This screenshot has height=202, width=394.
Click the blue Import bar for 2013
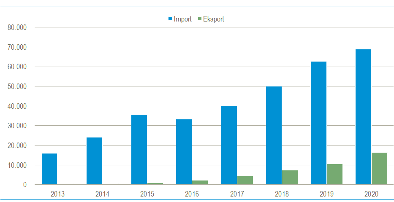pos(49,169)
